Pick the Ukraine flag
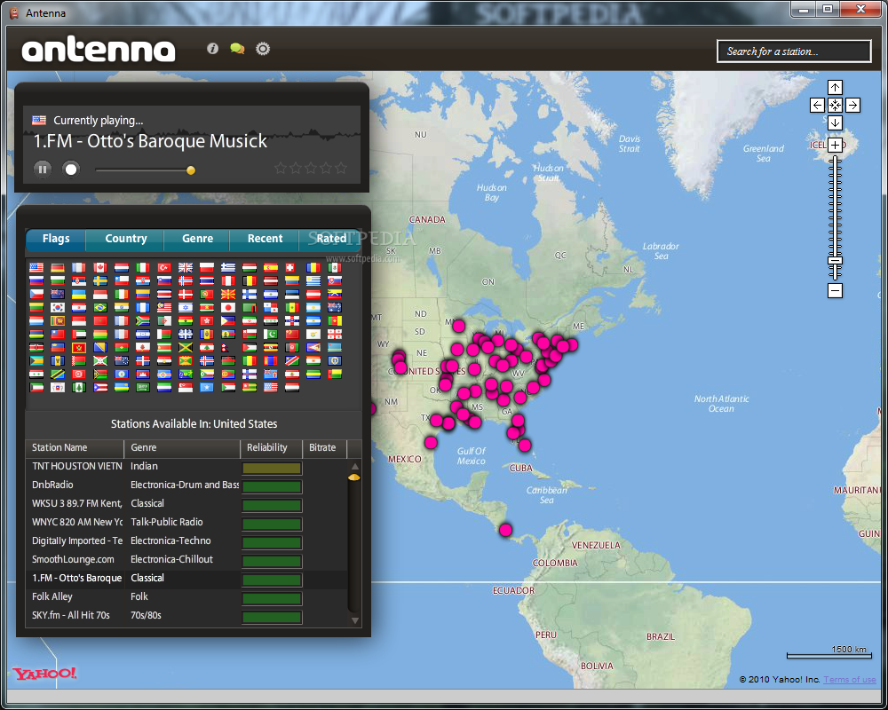 [79, 294]
